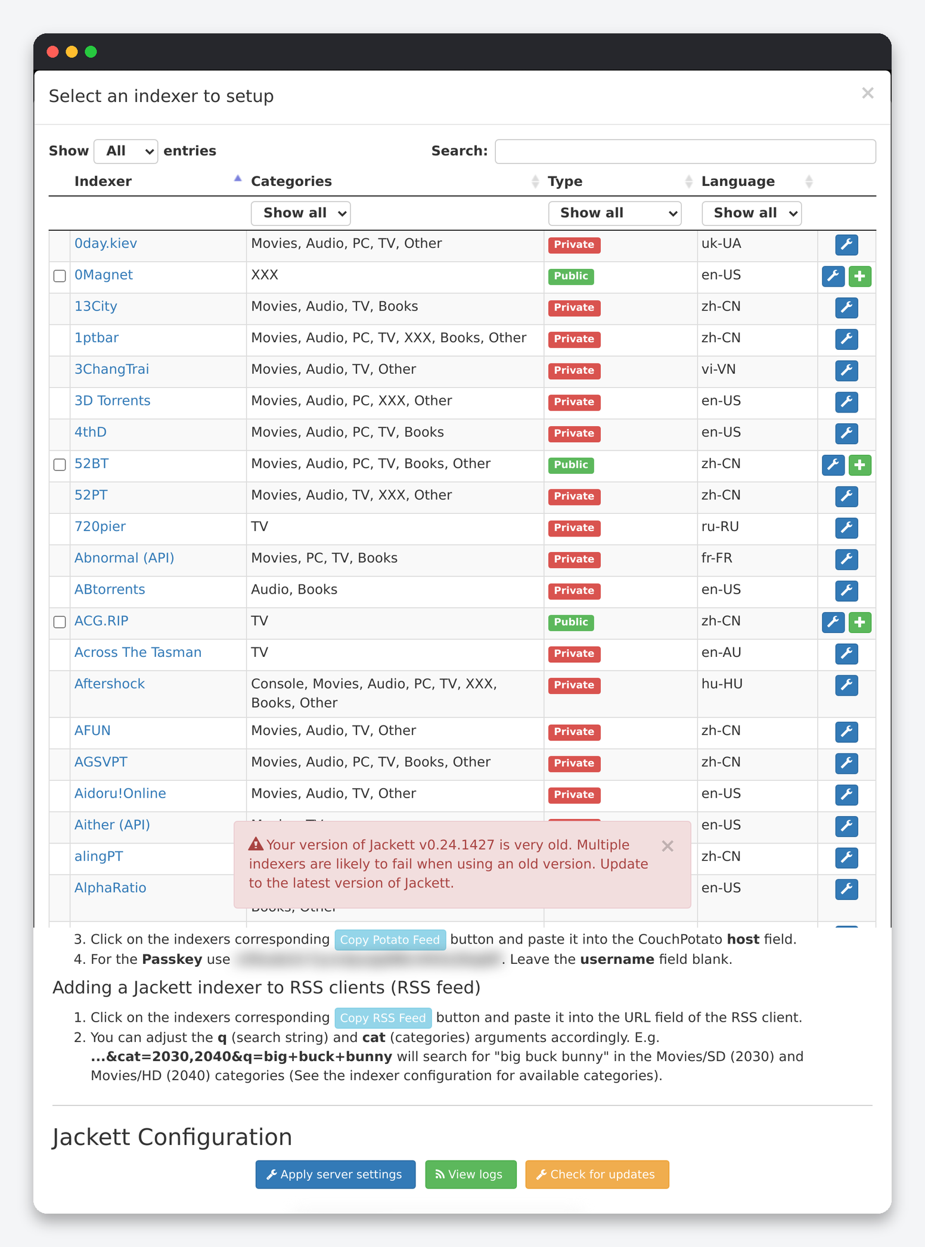Open setup wrench for 3D Torrents
The height and width of the screenshot is (1247, 925).
pos(846,402)
